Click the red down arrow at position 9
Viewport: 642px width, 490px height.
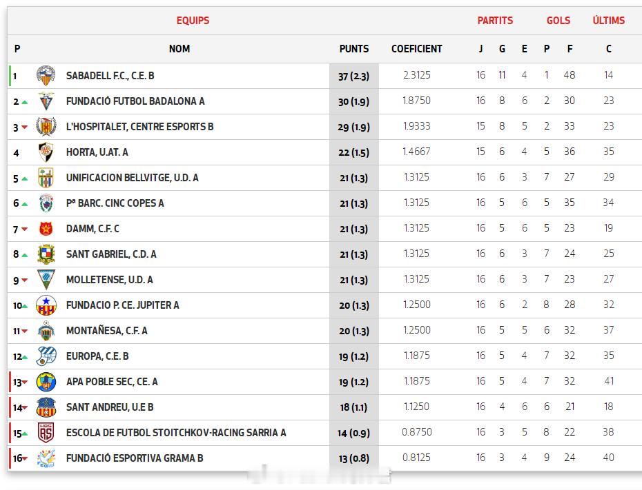pos(25,280)
